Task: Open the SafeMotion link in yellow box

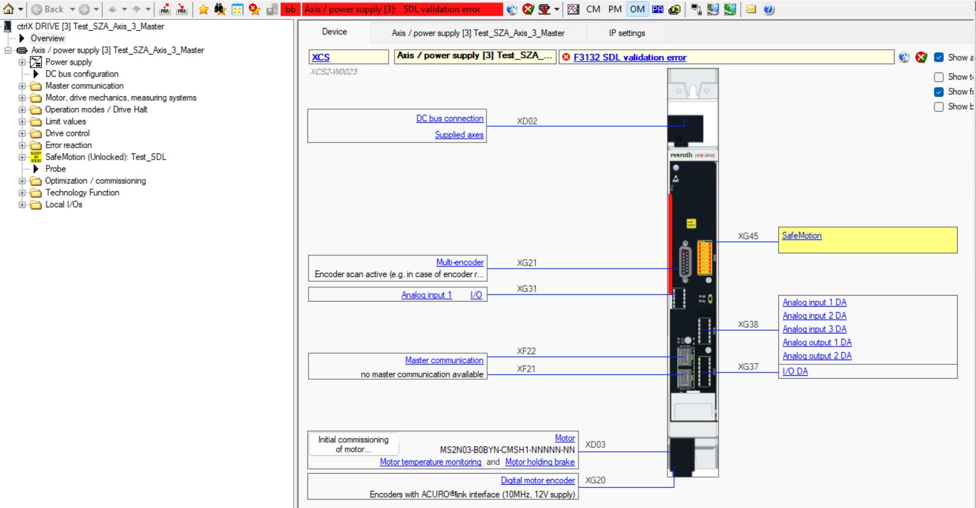Action: click(x=802, y=236)
